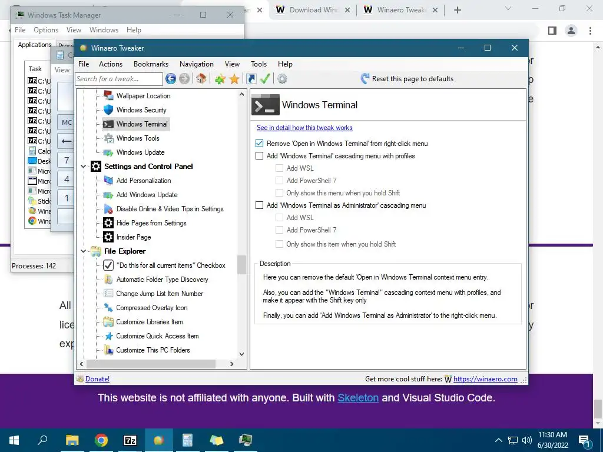Select the Windows Update tree icon
This screenshot has width=603, height=452.
tap(108, 152)
